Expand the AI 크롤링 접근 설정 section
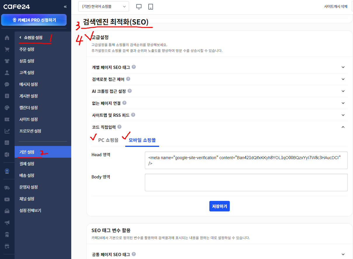This screenshot has height=259, width=353. (x=343, y=91)
